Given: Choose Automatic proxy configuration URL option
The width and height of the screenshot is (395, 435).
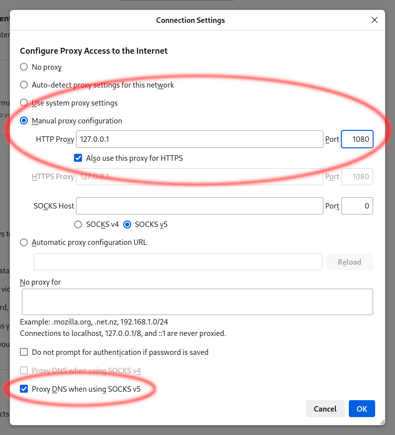Looking at the screenshot, I should [x=24, y=242].
